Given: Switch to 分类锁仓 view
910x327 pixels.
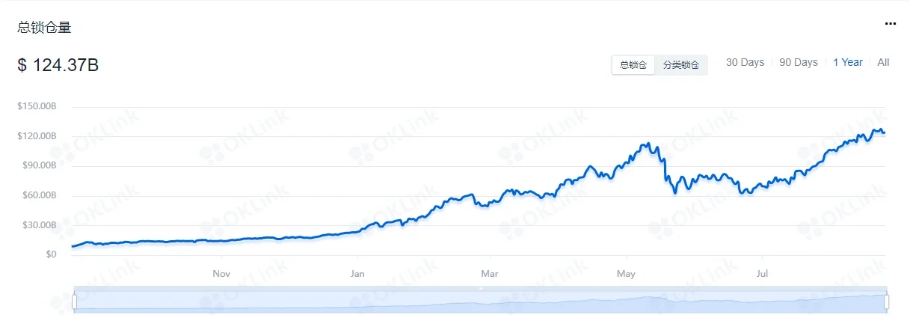Looking at the screenshot, I should tap(681, 65).
